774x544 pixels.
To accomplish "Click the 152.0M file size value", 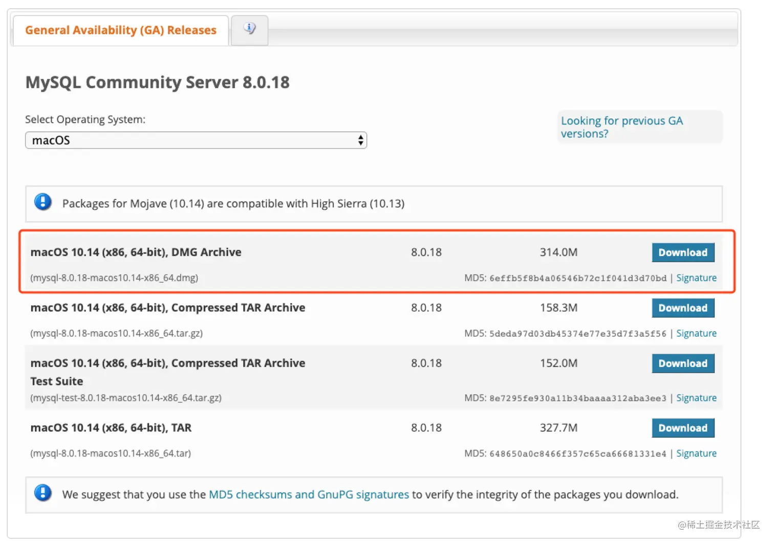I will tap(558, 363).
